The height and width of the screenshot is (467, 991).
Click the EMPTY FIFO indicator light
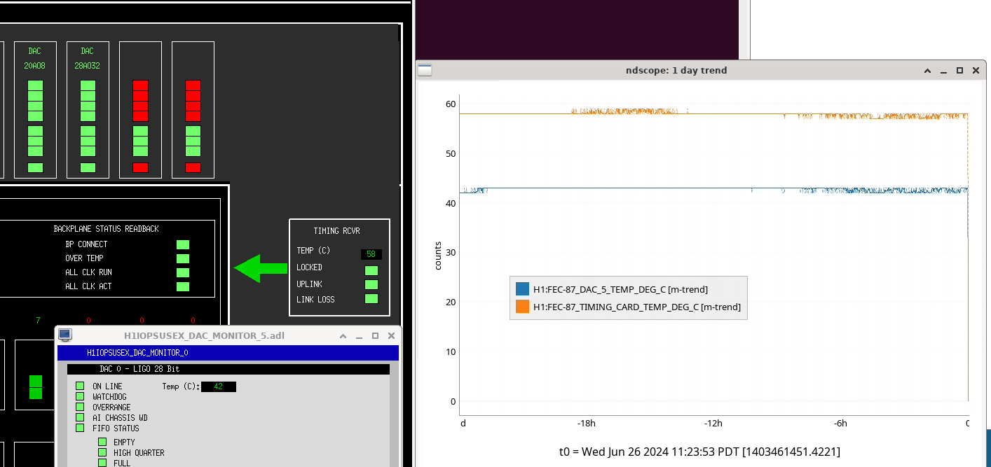pos(102,442)
